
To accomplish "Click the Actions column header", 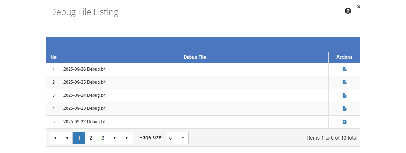I will tap(344, 57).
